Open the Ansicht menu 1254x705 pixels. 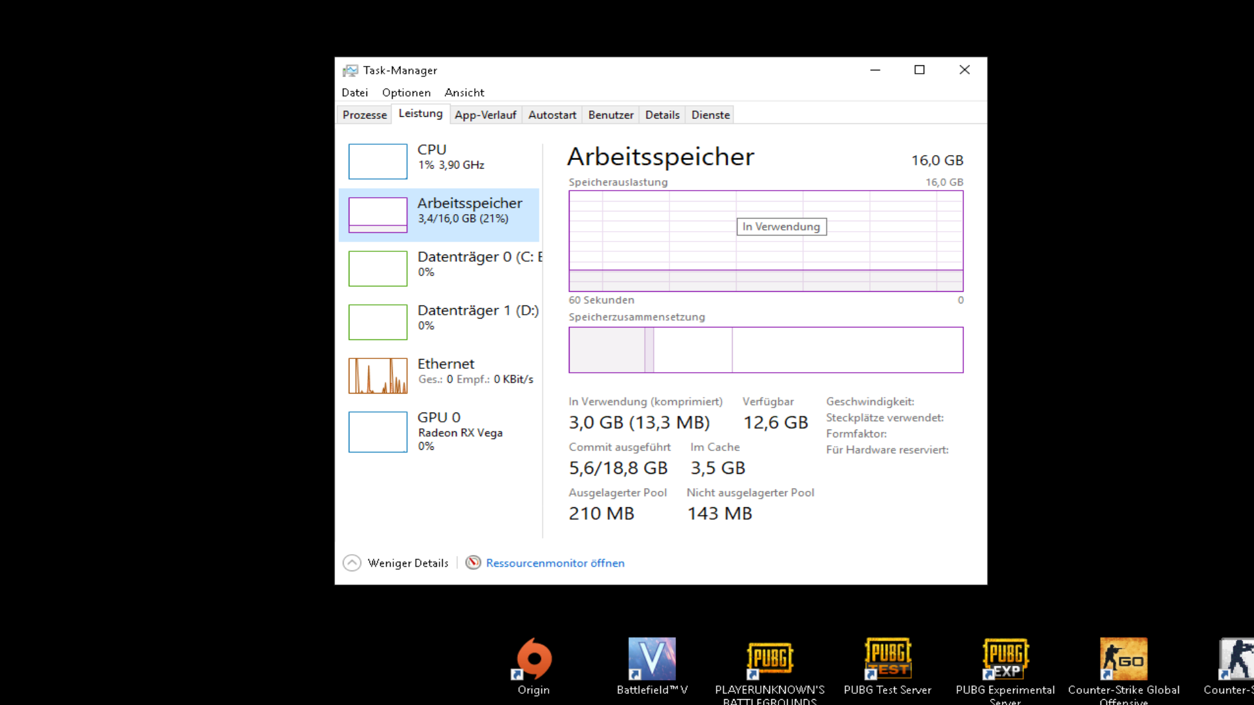(464, 93)
